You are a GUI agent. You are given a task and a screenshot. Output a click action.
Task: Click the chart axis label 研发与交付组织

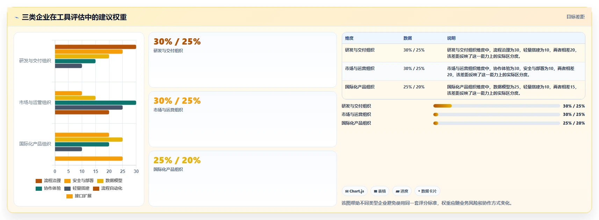pos(35,61)
